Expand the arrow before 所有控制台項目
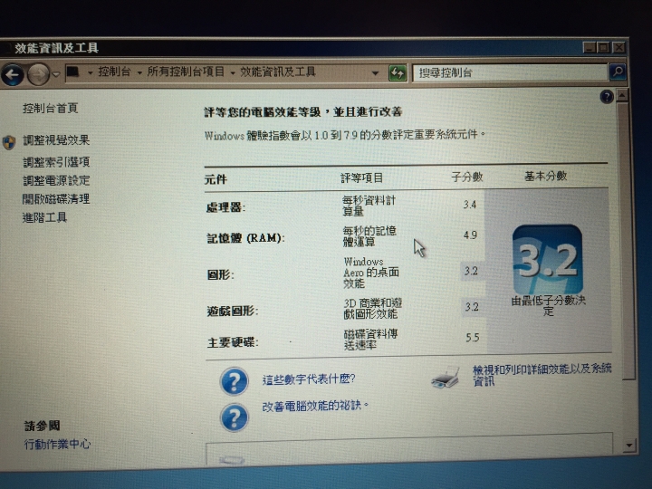The image size is (652, 489). click(139, 72)
